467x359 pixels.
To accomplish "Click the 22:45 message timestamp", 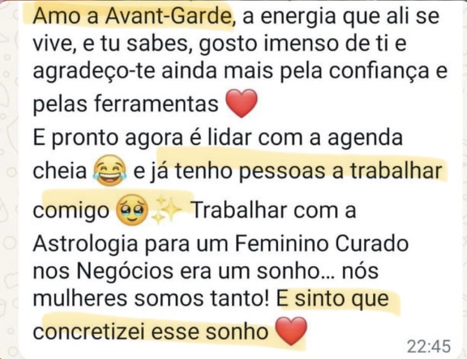I will pos(429,346).
